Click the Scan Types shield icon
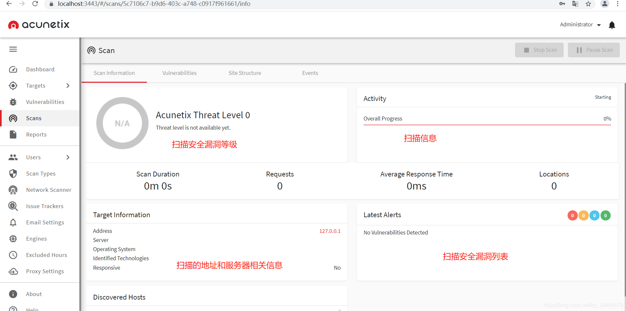 point(13,174)
